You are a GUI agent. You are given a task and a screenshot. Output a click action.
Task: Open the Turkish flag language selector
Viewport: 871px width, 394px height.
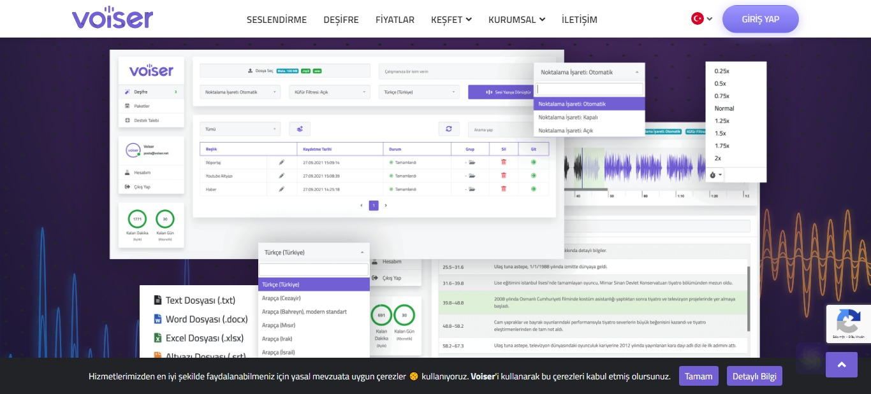coord(702,18)
